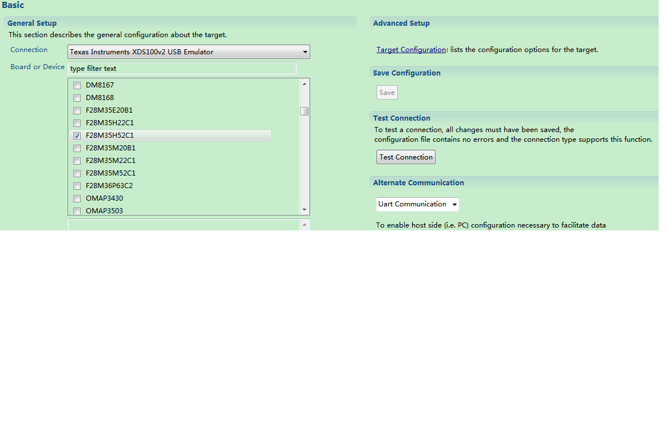Select the OMAP3503 checkbox
669x446 pixels.
77,210
